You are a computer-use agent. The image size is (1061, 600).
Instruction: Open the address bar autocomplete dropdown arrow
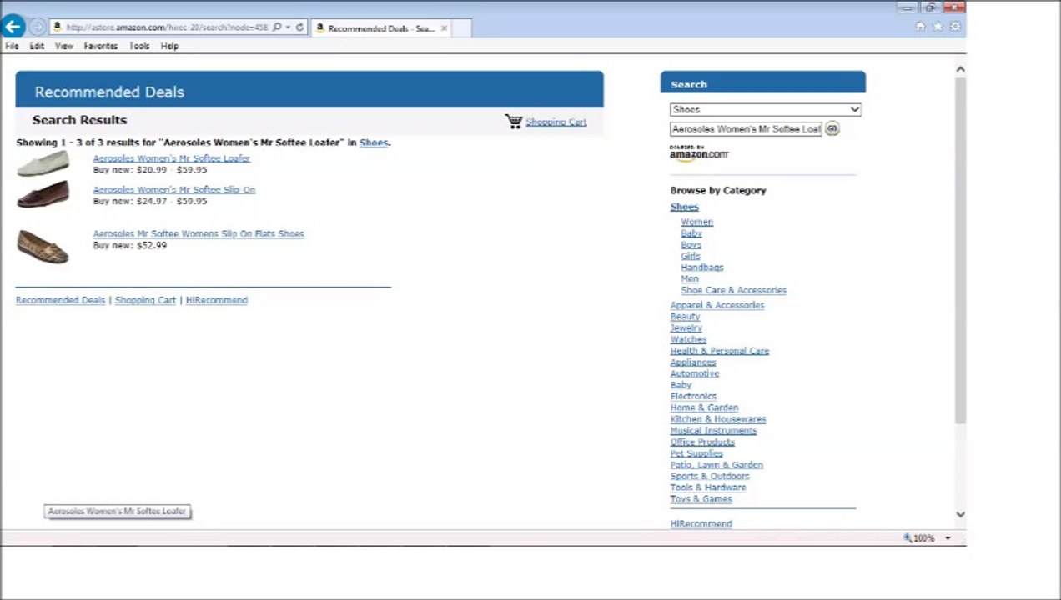click(288, 27)
